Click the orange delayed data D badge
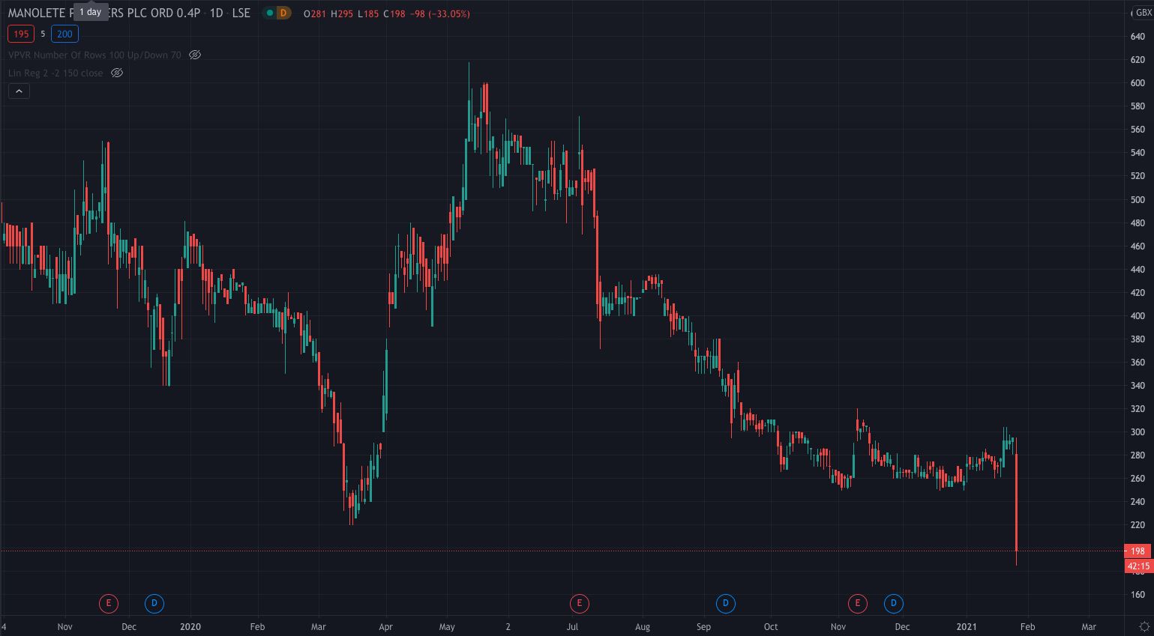 click(283, 13)
